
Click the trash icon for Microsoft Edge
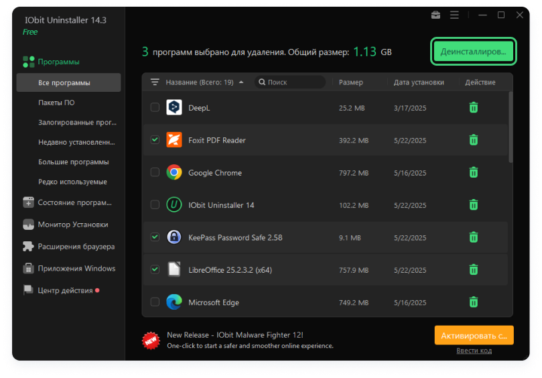473,302
